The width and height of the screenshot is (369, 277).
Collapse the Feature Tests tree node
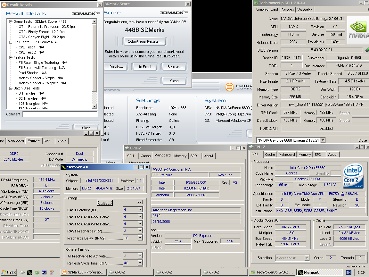click(x=11, y=57)
